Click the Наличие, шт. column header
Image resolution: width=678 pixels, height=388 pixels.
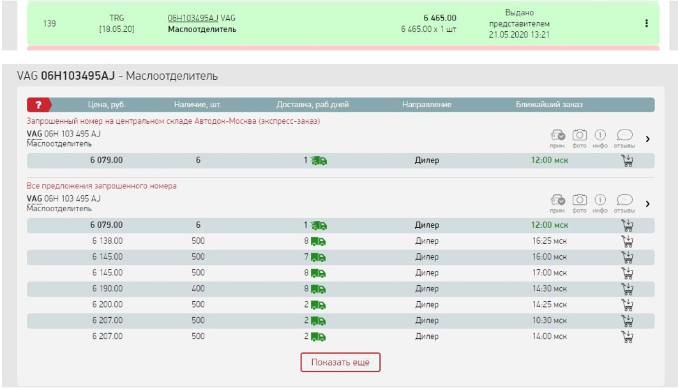coord(198,105)
